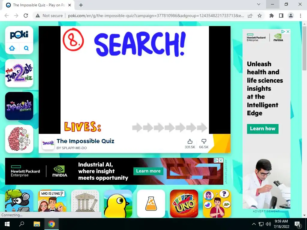Screen dimensions: 307x230
Task: Toggle the Chrome side panel icon
Action: coord(281,16)
